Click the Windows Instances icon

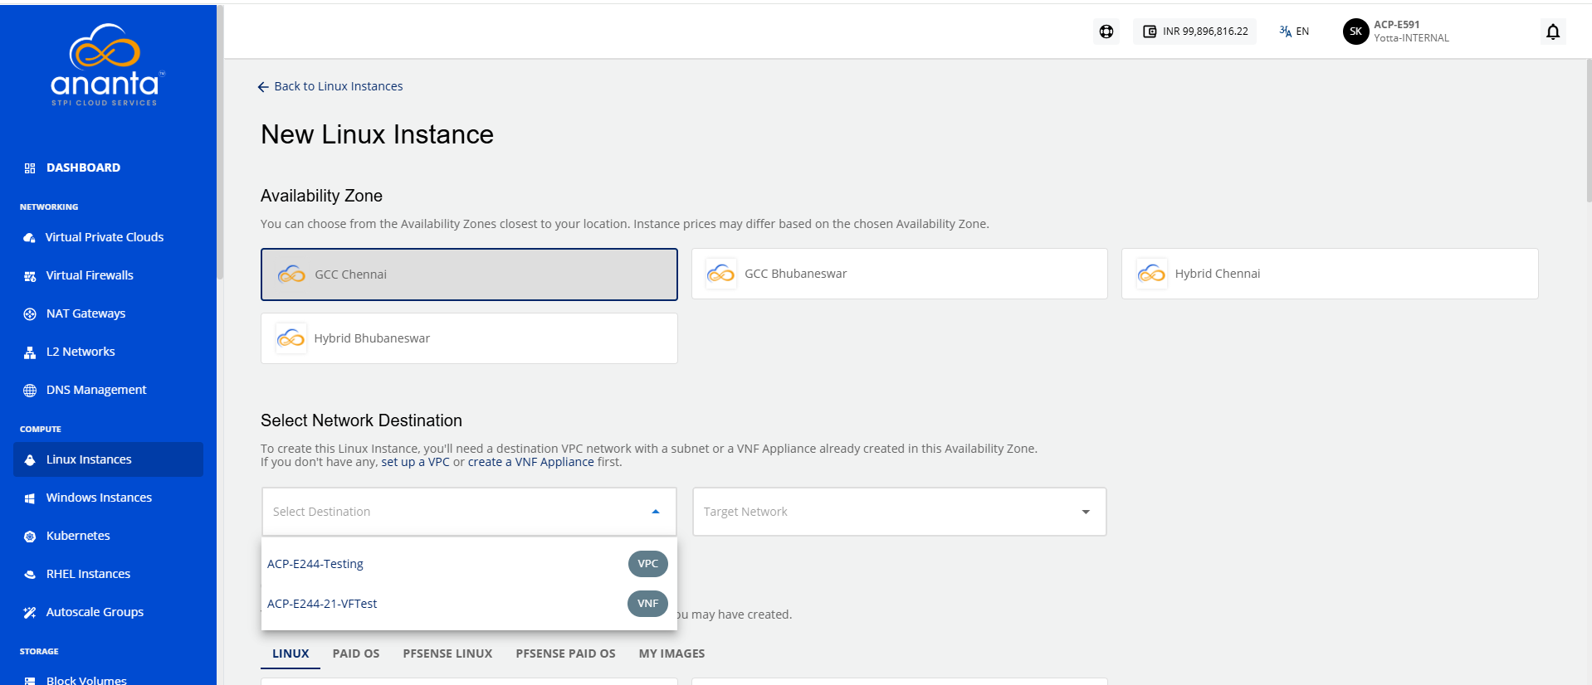tap(30, 498)
